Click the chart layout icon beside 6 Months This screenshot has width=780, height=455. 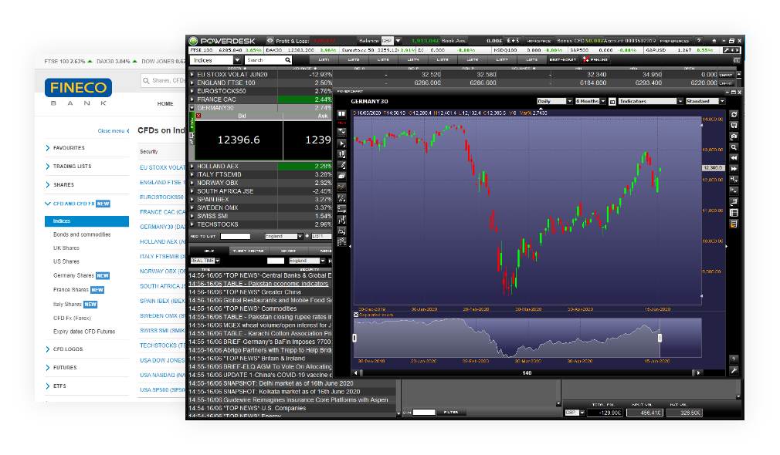612,101
